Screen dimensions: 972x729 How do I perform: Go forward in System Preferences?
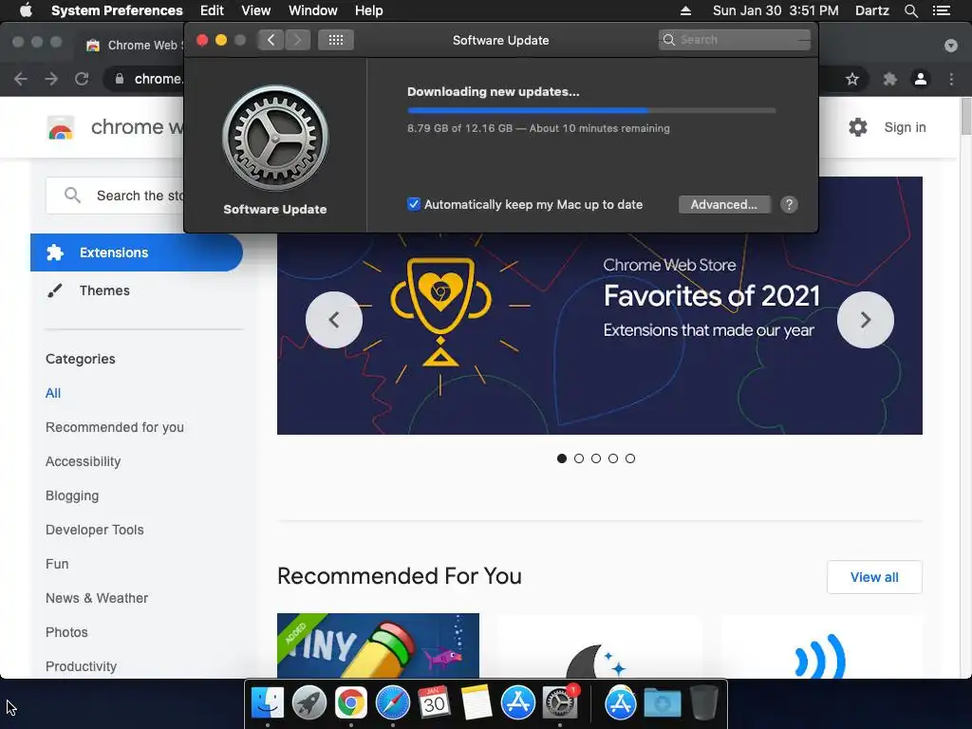tap(297, 40)
